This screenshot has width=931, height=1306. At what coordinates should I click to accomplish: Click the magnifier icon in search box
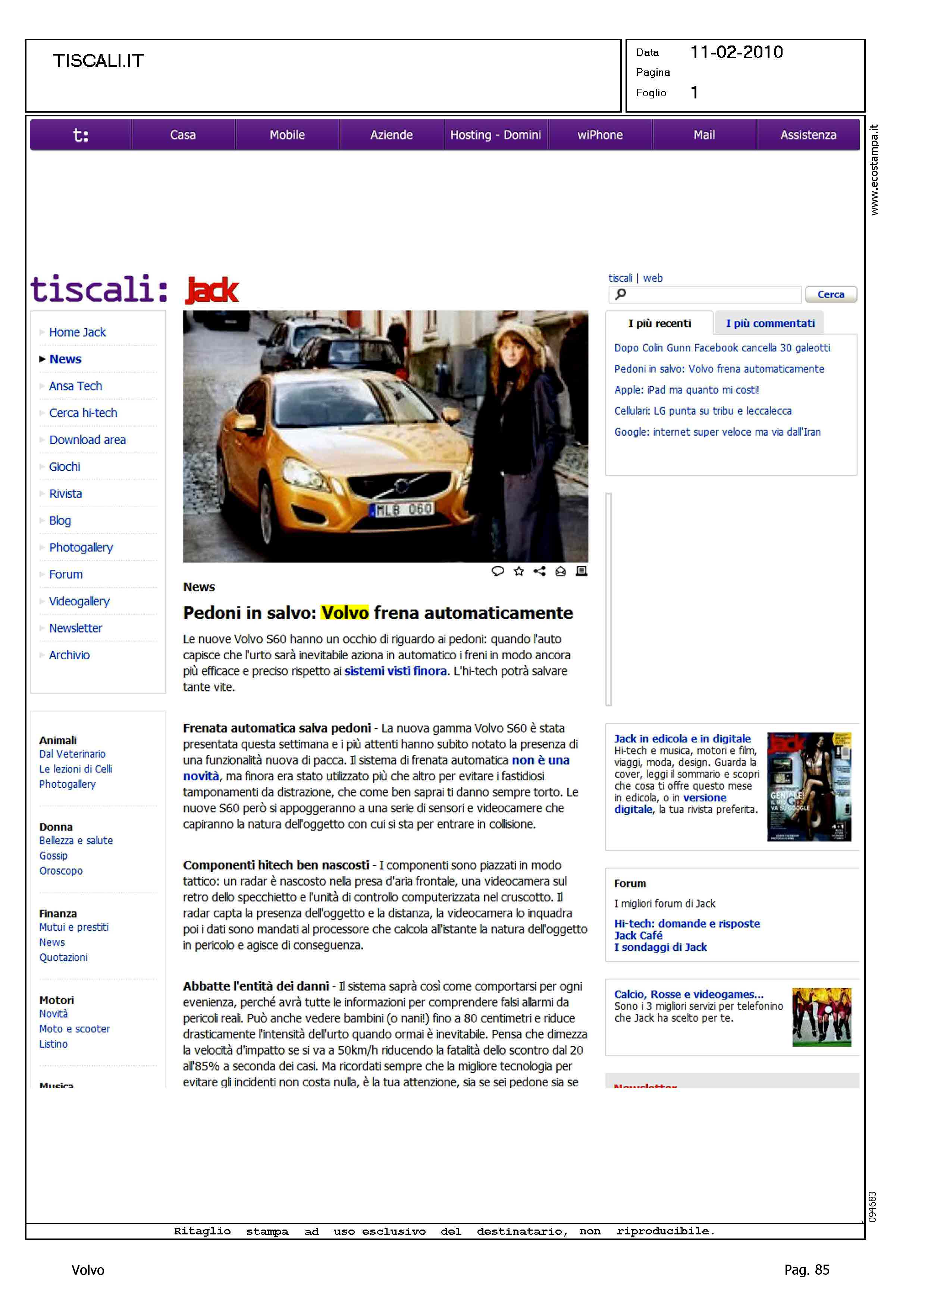coord(621,294)
